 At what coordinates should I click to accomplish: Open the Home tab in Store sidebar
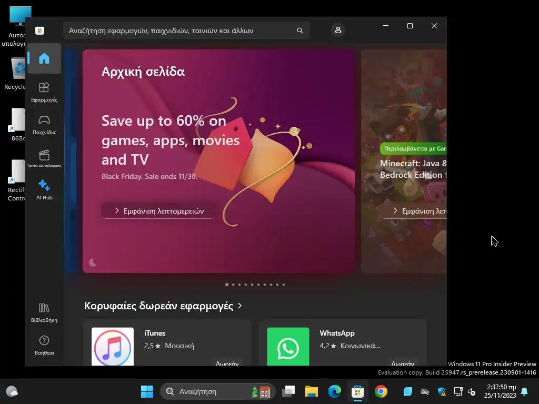pos(44,58)
